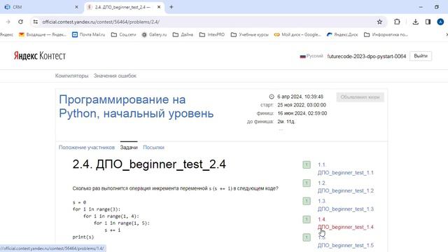
Task: Open the contest title link
Action: [x=136, y=106]
